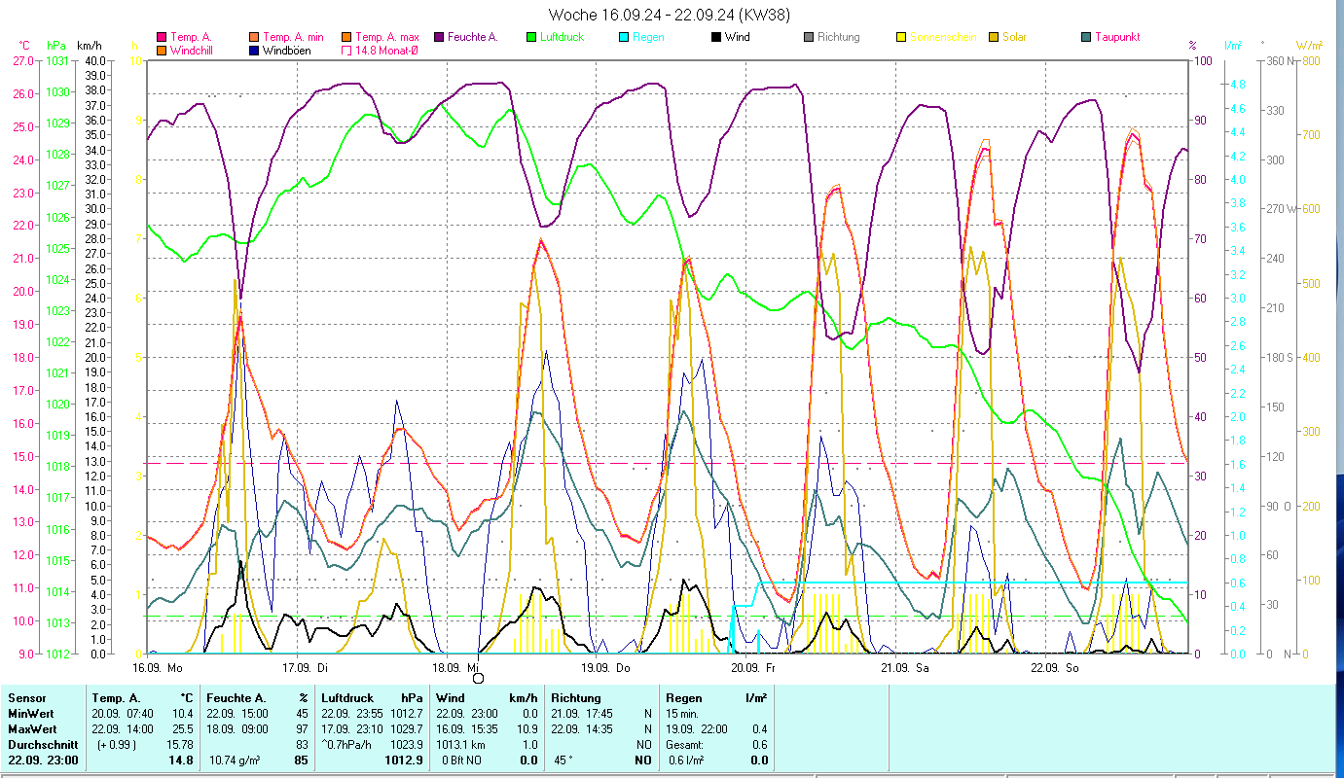
Task: Click the maximum wind value 10.9
Action: coord(527,729)
